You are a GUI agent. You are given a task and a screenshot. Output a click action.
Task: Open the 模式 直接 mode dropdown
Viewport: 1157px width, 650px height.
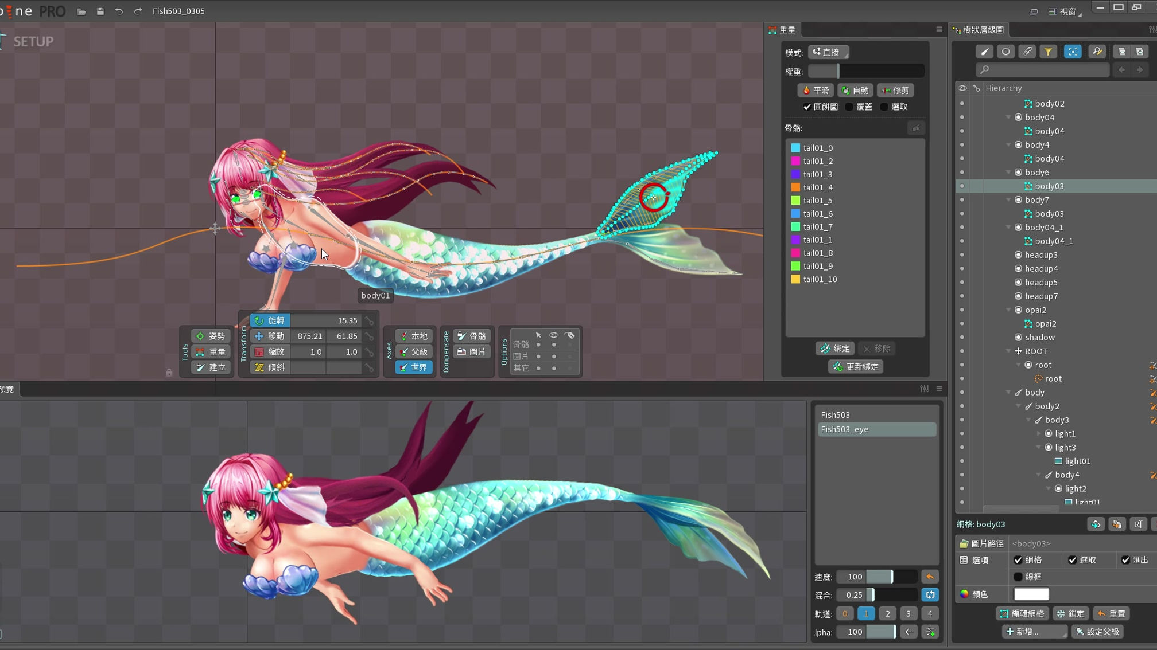829,52
